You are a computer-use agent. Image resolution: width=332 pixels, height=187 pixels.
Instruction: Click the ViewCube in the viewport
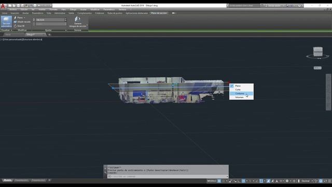point(317,52)
